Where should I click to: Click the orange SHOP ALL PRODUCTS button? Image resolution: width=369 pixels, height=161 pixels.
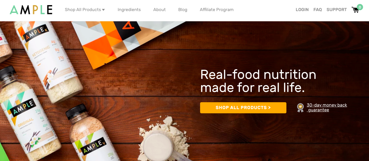tap(243, 108)
